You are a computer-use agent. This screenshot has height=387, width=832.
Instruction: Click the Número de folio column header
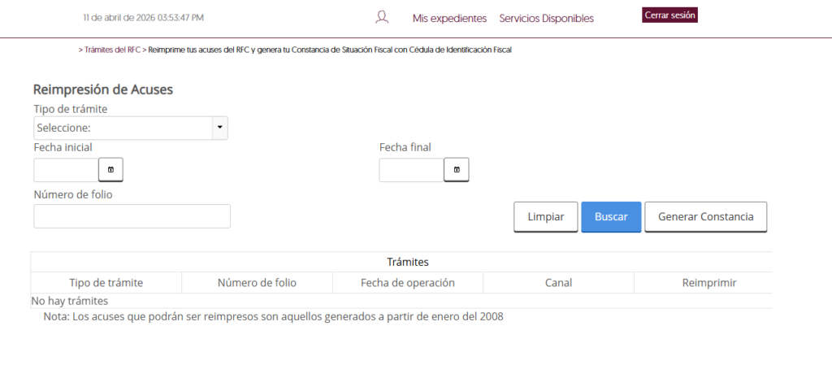coord(257,283)
